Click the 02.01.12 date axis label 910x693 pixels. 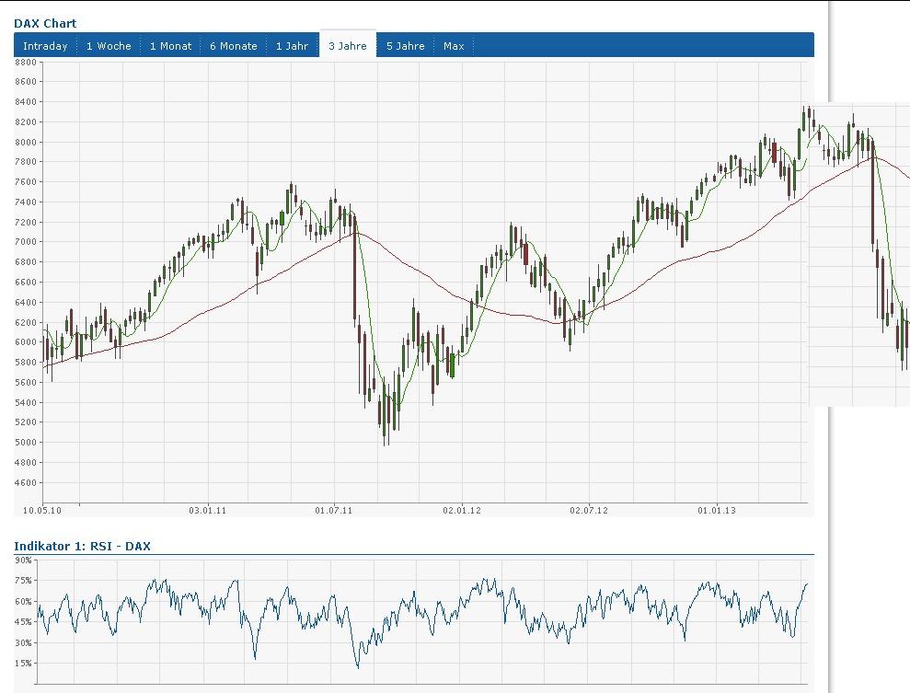click(x=462, y=510)
